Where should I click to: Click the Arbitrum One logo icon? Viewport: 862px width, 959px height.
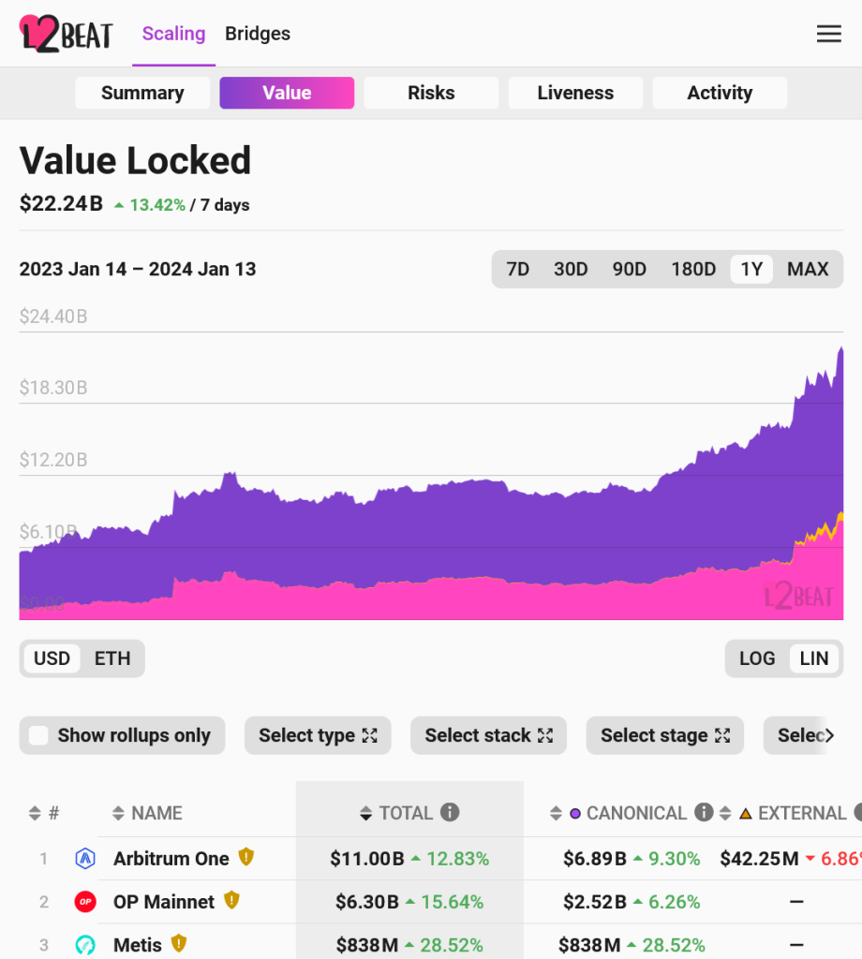point(85,859)
